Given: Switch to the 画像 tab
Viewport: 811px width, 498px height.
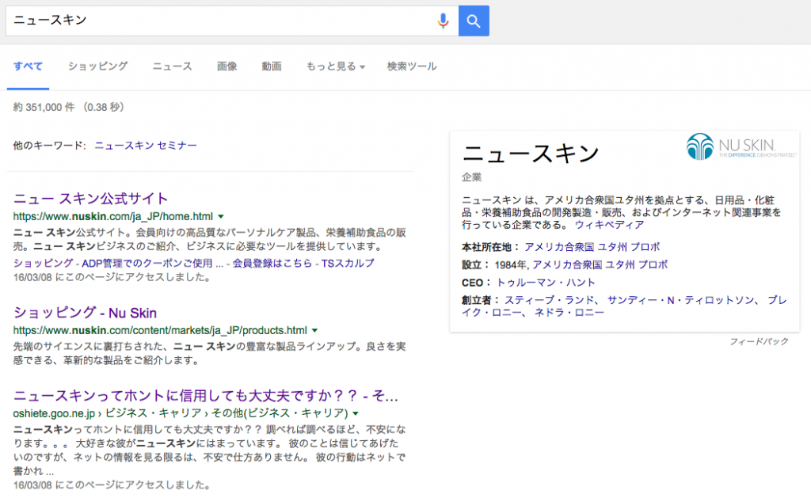Looking at the screenshot, I should [x=227, y=67].
